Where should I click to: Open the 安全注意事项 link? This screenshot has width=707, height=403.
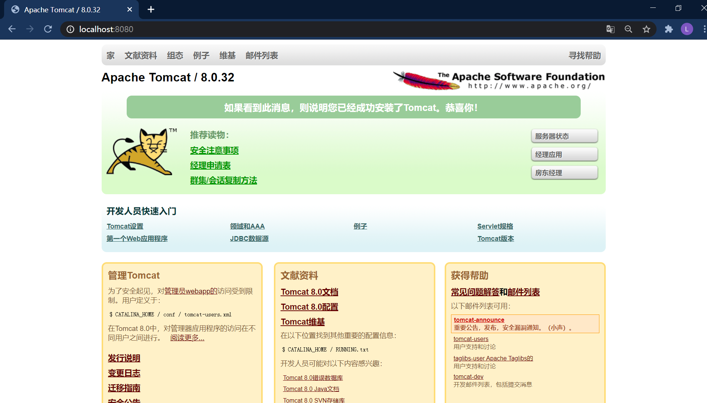(214, 151)
